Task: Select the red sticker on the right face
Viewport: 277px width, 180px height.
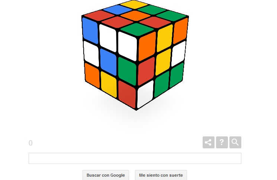Action: (x=146, y=71)
